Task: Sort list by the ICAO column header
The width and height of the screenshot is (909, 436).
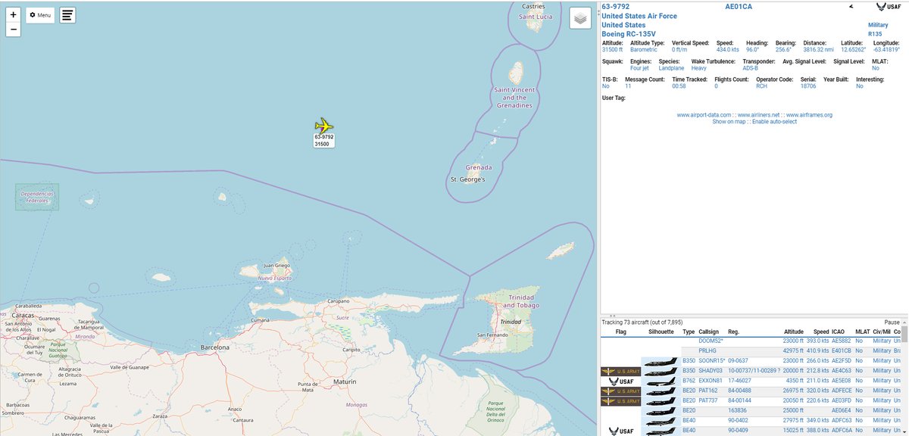Action: point(839,332)
